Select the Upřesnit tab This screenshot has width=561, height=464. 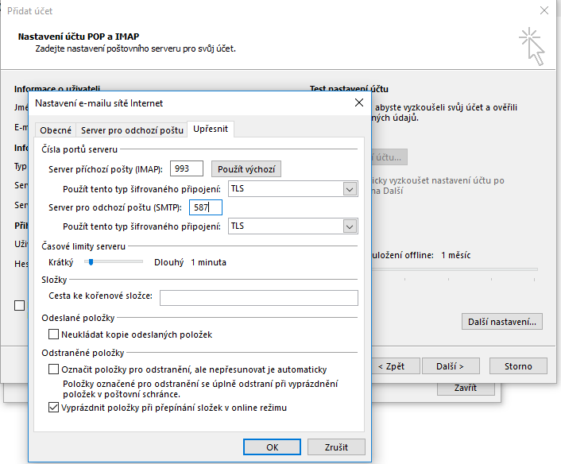point(211,130)
